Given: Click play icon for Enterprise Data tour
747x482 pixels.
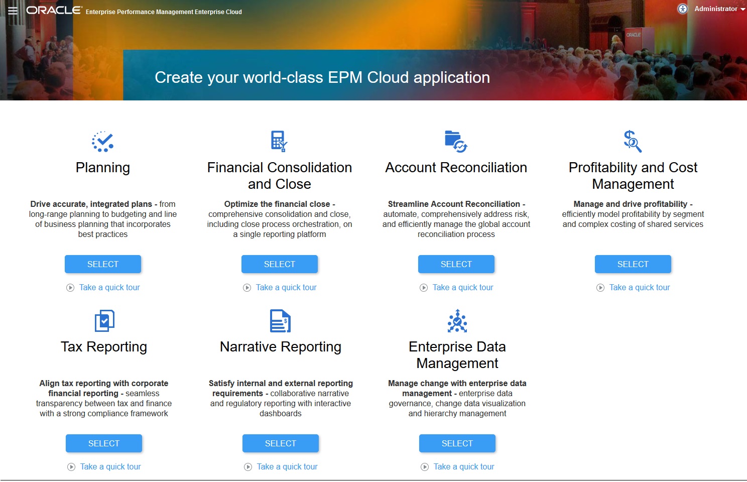Looking at the screenshot, I should (x=425, y=467).
